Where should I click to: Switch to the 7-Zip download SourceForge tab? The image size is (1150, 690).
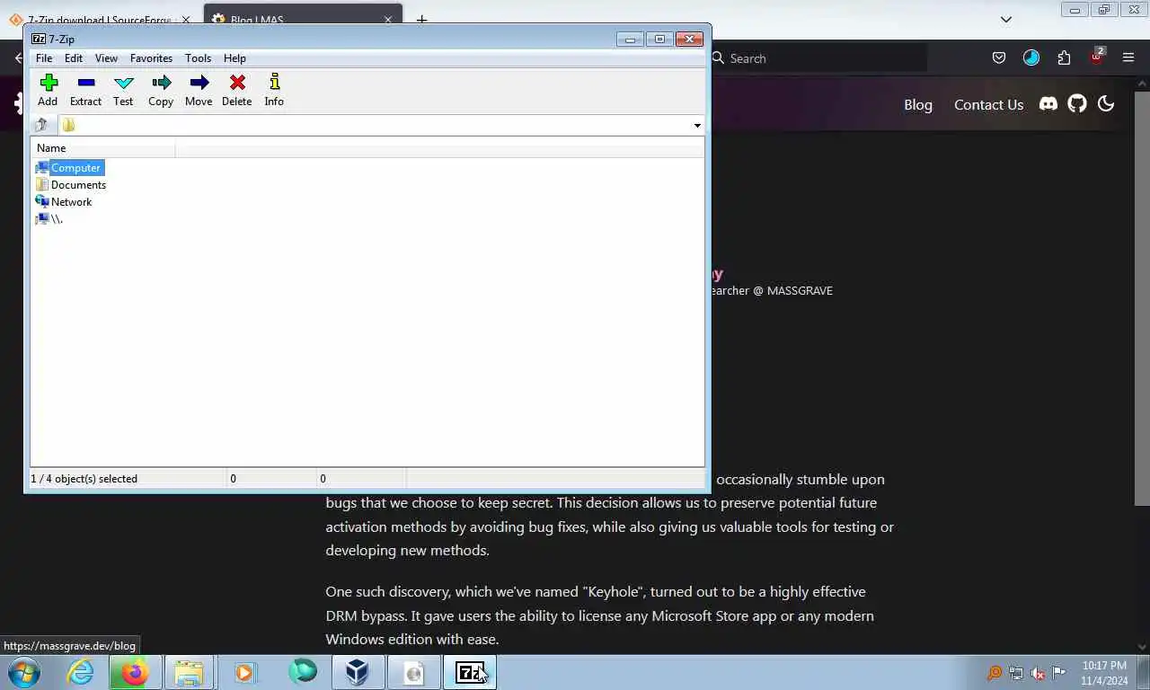pos(99,20)
